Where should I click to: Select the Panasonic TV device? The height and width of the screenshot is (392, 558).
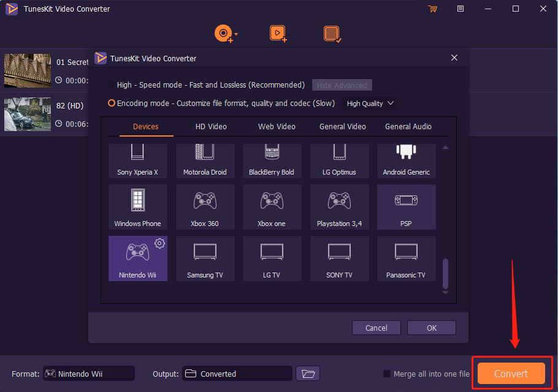[406, 258]
